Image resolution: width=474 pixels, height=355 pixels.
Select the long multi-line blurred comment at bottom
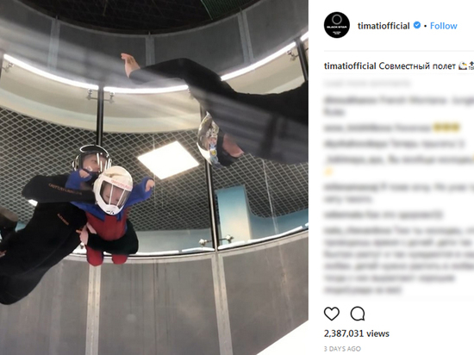[x=399, y=260]
